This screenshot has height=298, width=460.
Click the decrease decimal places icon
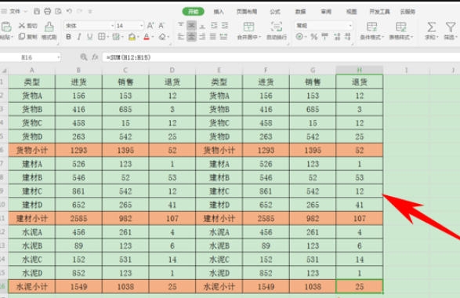click(348, 37)
